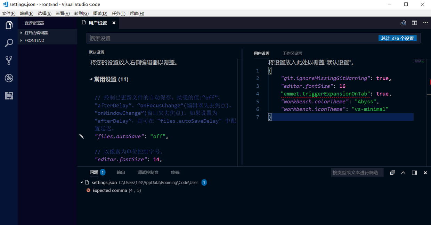Open the Source Control view icon

(9, 60)
